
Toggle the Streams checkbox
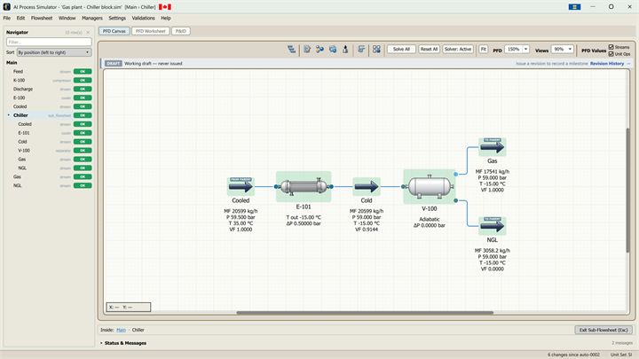pyautogui.click(x=611, y=47)
